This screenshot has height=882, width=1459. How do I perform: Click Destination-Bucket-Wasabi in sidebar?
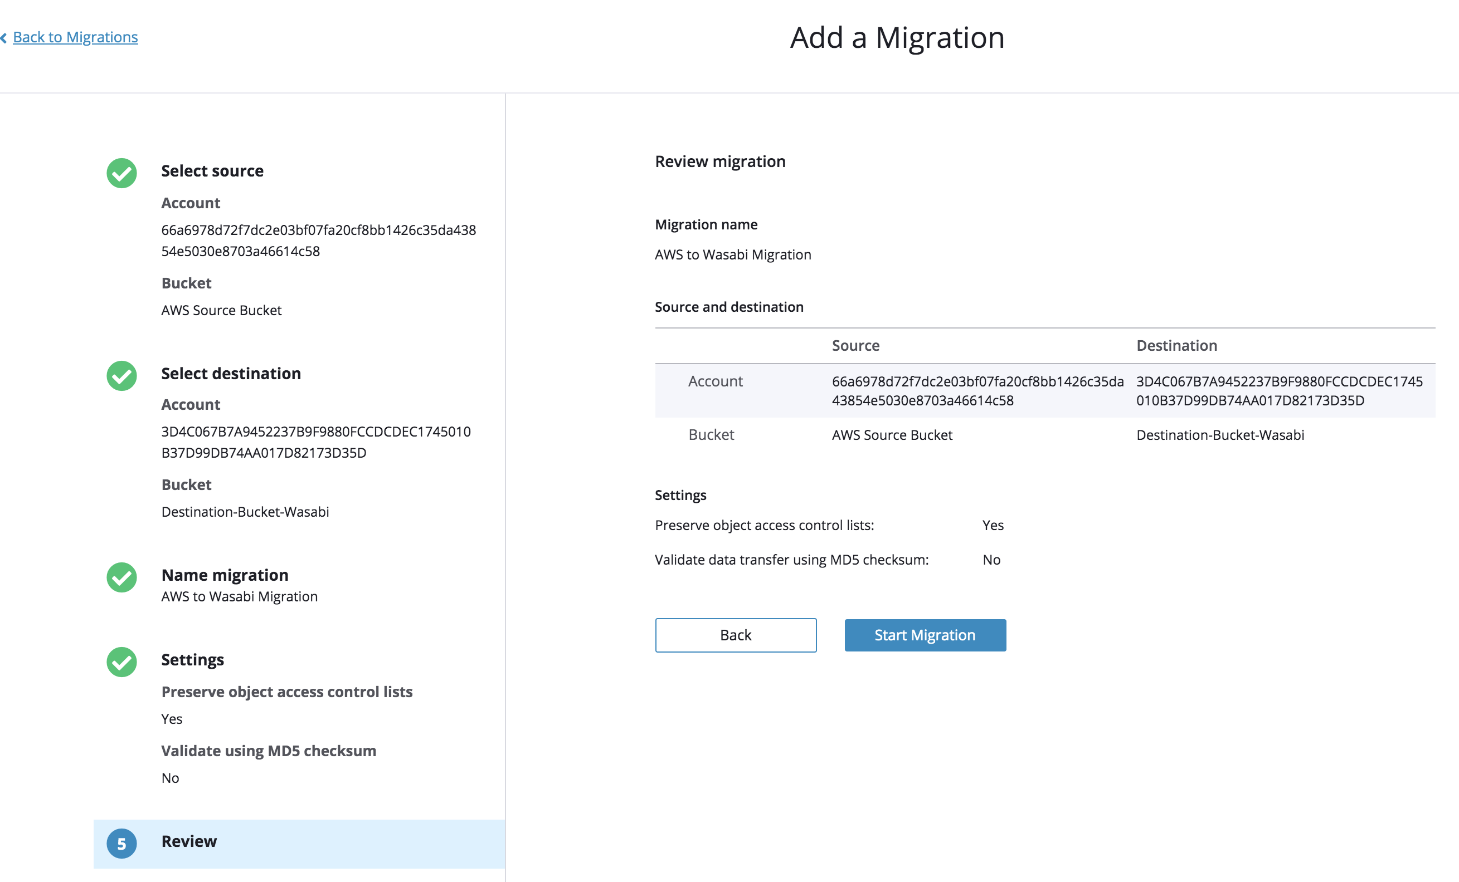pos(245,512)
